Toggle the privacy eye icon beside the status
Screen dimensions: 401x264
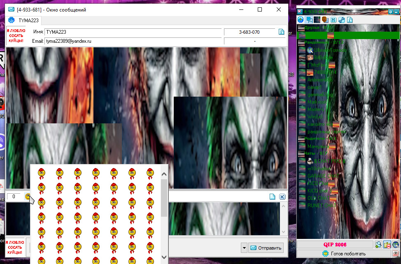(396, 253)
